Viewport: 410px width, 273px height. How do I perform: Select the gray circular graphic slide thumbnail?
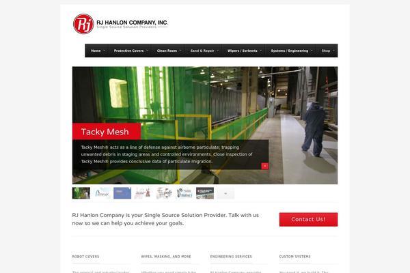(164, 193)
